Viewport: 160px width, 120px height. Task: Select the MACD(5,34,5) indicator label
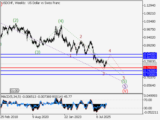11,96
